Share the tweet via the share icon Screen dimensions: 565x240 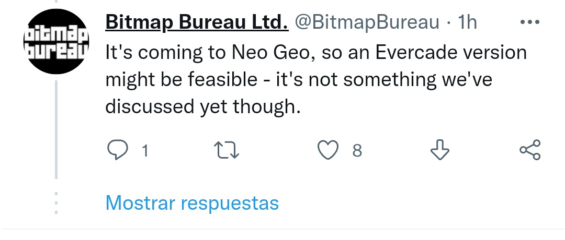(x=529, y=151)
